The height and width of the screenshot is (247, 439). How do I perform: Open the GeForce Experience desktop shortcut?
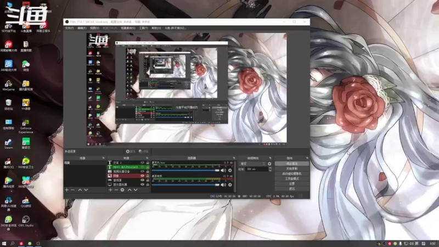(26, 126)
